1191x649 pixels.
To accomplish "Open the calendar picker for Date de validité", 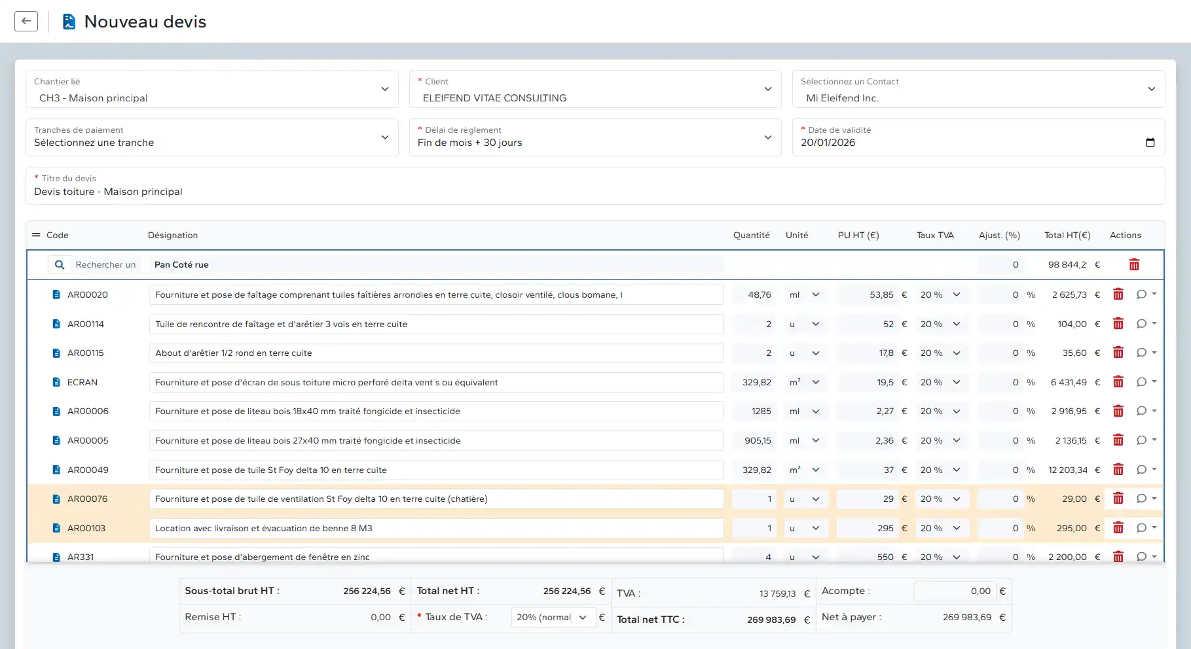I will (1151, 142).
